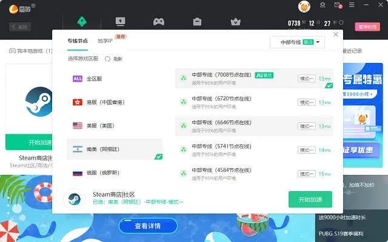Click PUBG S19赛季福利 news item
This screenshot has width=388, height=242.
tap(341, 234)
